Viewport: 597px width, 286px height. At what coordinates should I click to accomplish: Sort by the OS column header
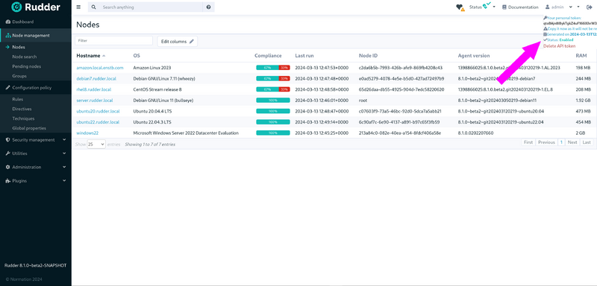[x=137, y=55]
